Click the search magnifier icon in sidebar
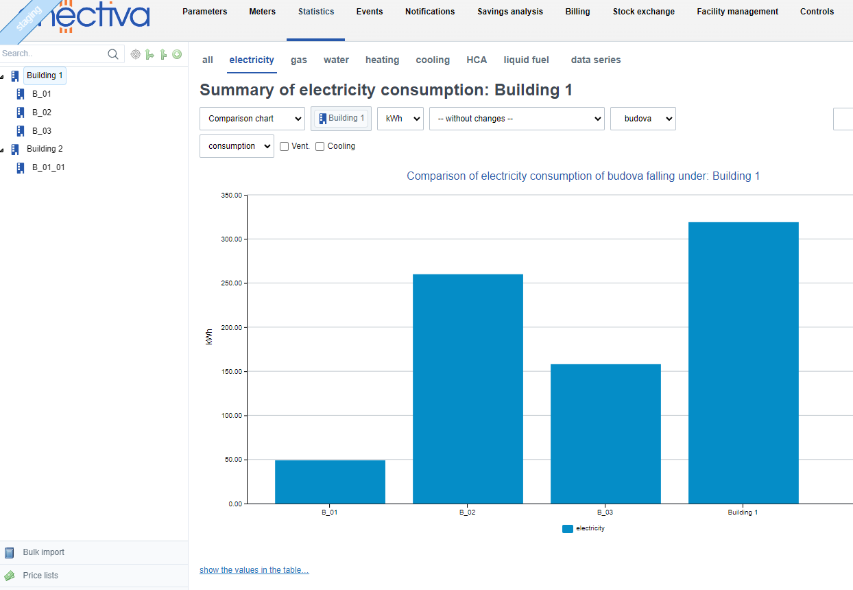Screen dimensions: 853x590 113,54
